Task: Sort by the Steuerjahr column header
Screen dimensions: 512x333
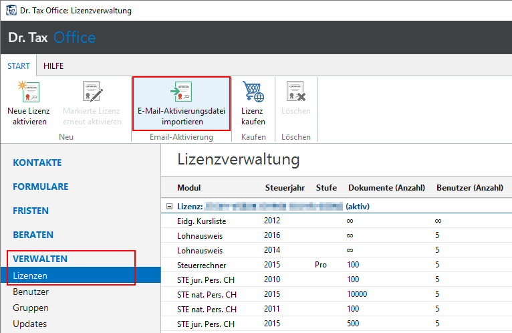Action: (x=285, y=188)
